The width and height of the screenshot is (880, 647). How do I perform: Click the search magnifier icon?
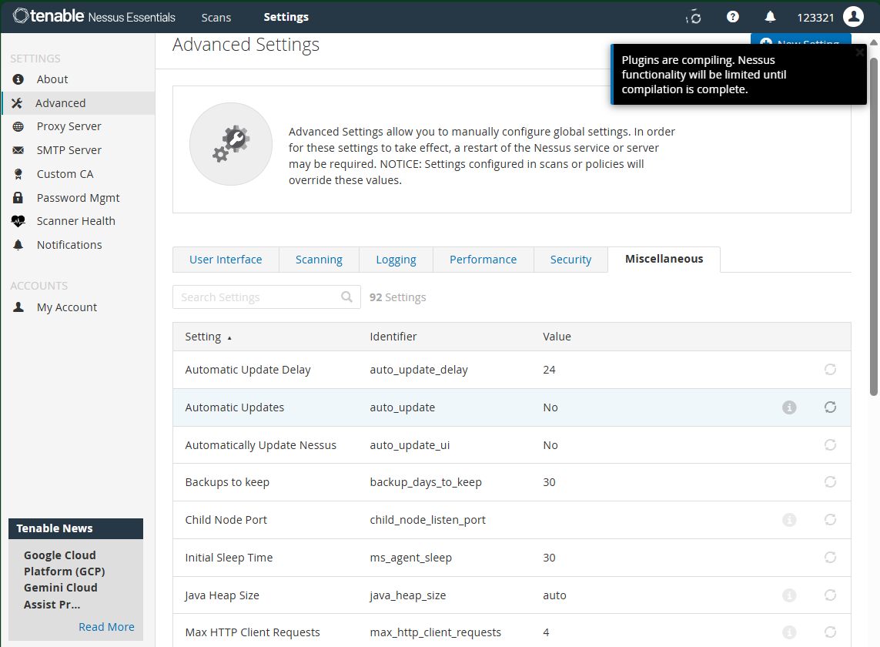[x=347, y=297]
